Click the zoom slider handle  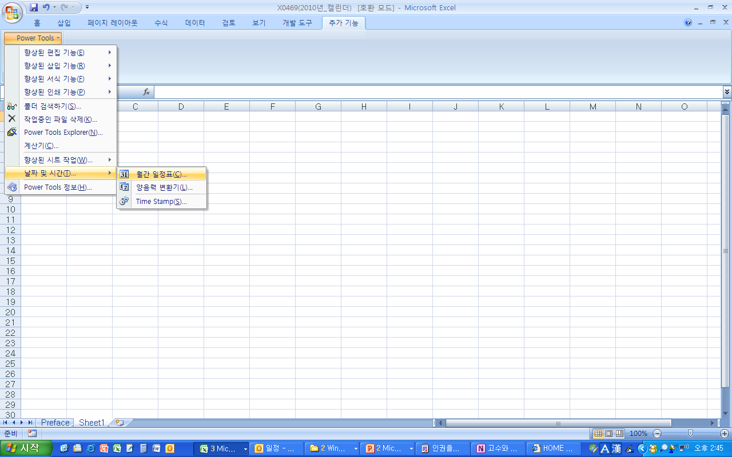pyautogui.click(x=690, y=434)
